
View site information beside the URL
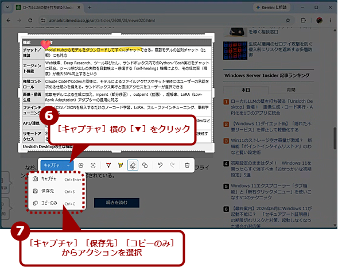pyautogui.click(x=43, y=21)
